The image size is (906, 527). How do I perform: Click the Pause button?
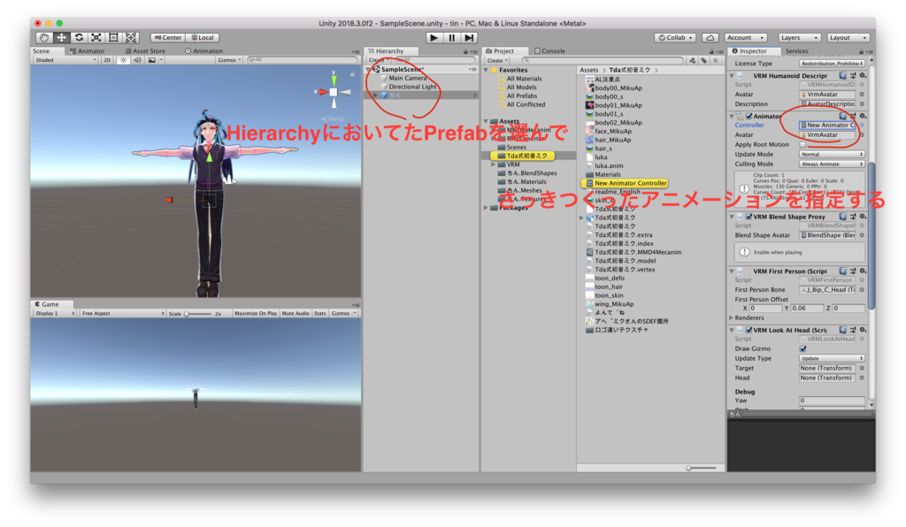click(452, 37)
